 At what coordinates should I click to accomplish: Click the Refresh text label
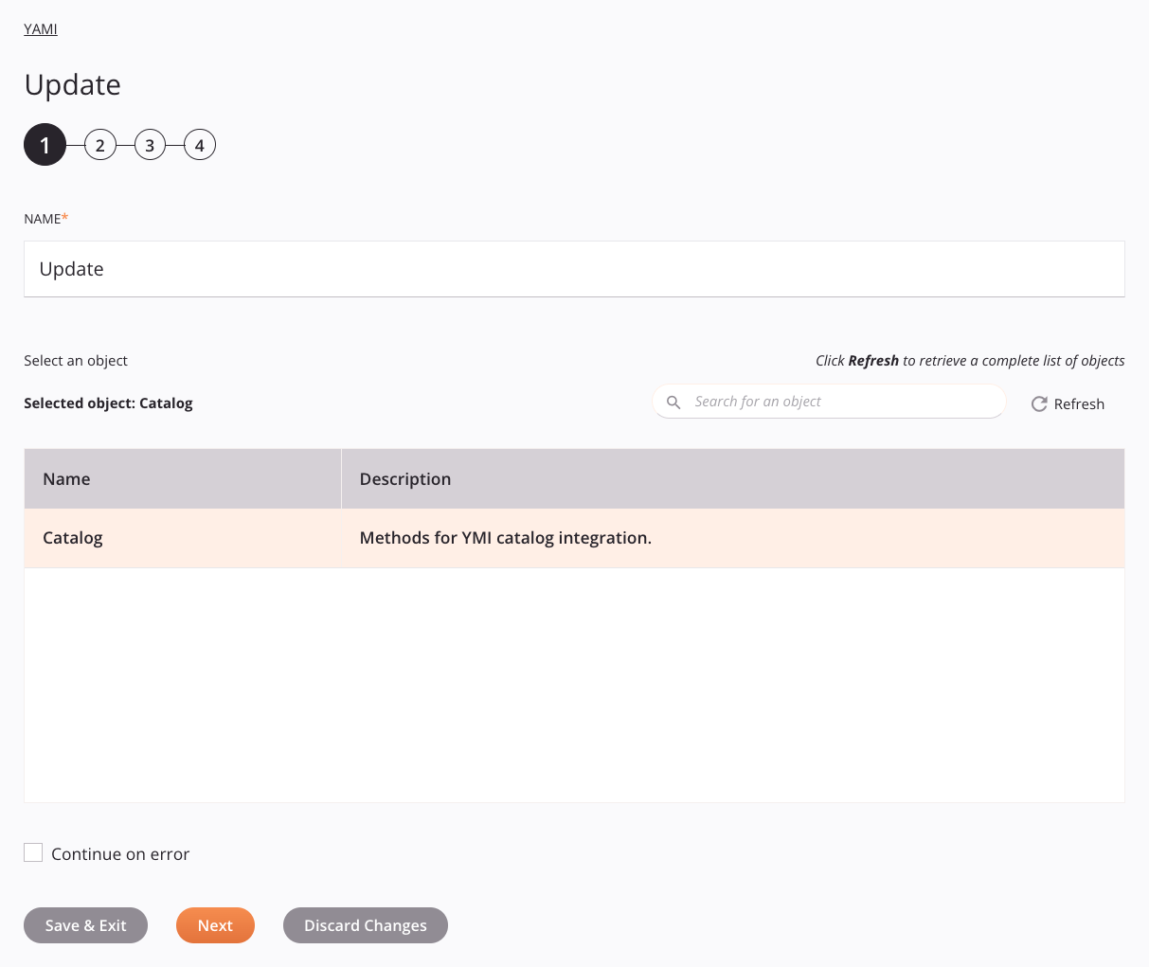click(1079, 404)
